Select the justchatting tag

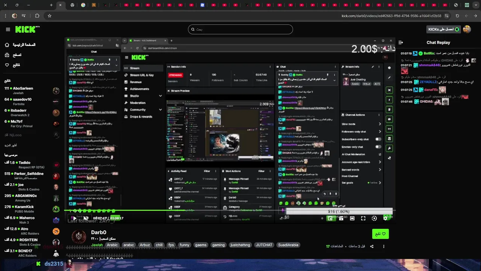pyautogui.click(x=240, y=245)
